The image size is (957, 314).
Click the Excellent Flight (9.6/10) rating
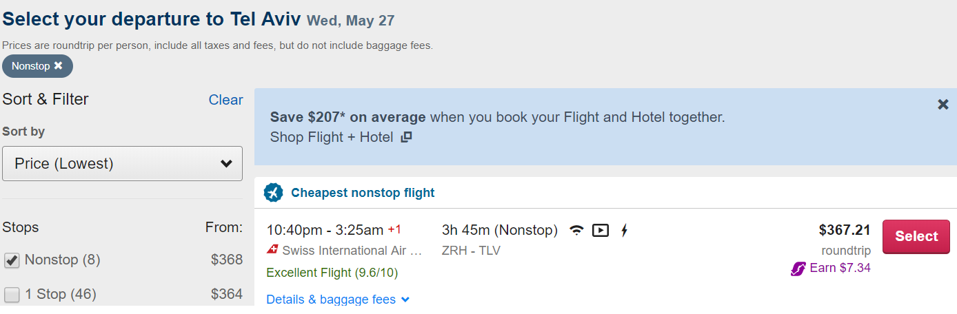click(x=332, y=273)
